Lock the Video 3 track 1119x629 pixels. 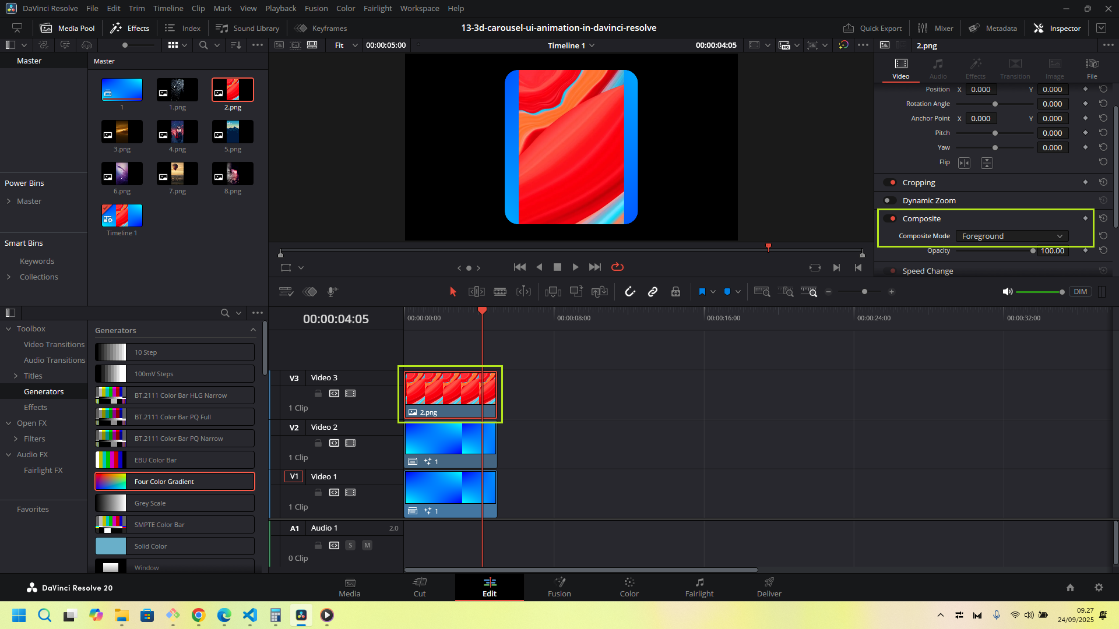(x=318, y=394)
